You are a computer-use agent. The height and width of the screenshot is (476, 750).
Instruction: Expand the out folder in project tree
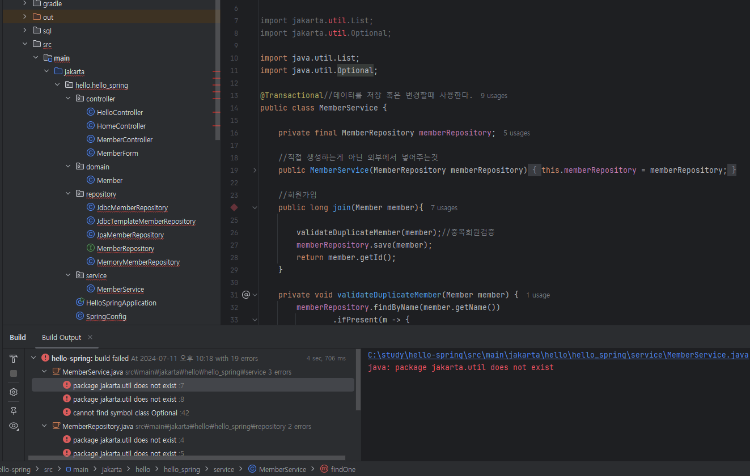pyautogui.click(x=24, y=17)
